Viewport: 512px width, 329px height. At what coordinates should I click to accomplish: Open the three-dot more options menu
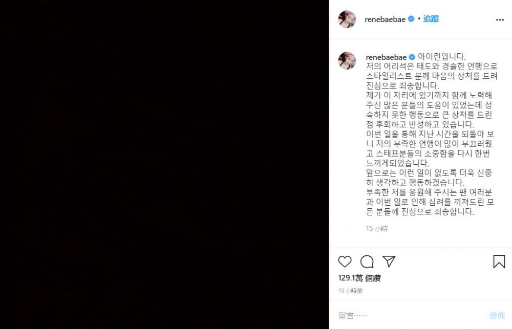click(500, 20)
